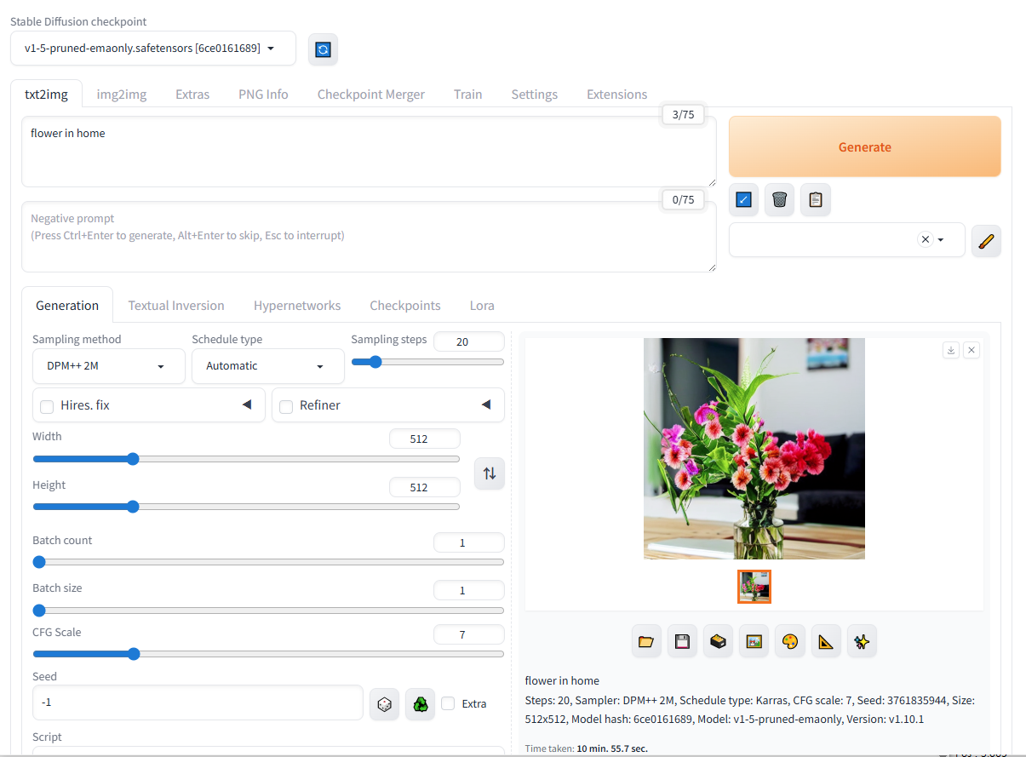Adjust the CFG Scale slider
The height and width of the screenshot is (757, 1026).
pos(268,654)
